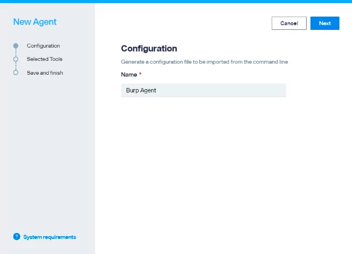
Task: Select the Save and finish step label
Action: 45,72
